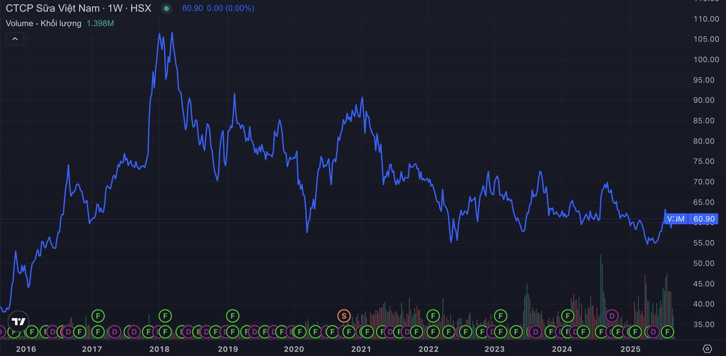Click the 60.90 price in legend header
This screenshot has width=726, height=356.
tap(192, 8)
